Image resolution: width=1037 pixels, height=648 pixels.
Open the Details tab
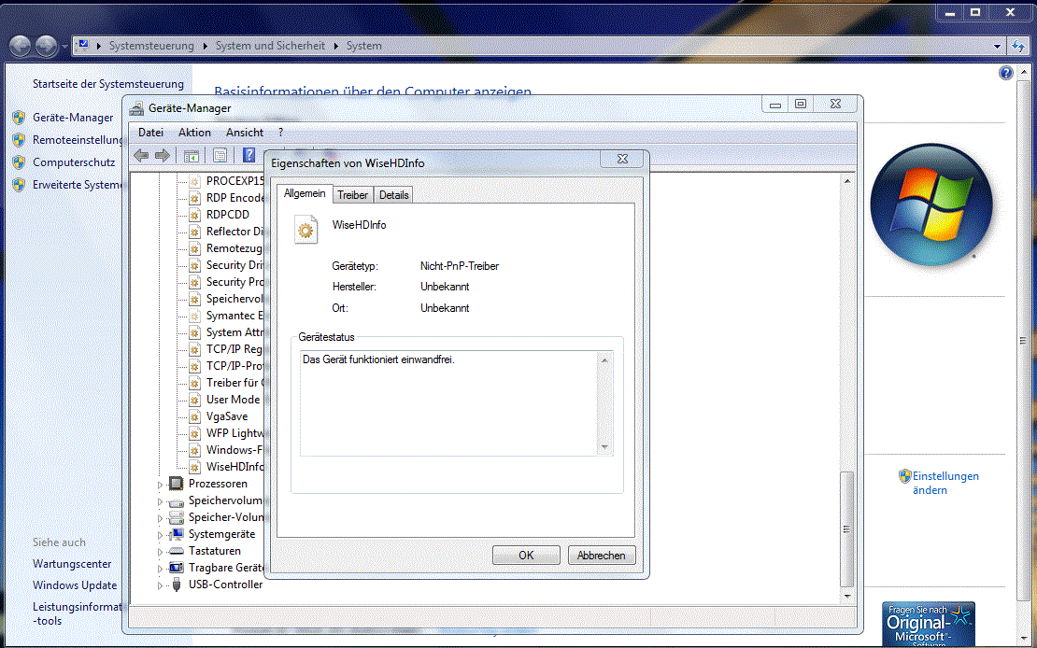click(x=393, y=195)
